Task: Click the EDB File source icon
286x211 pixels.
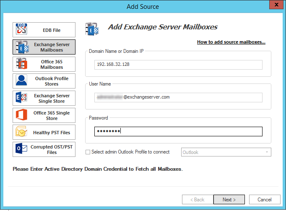Action: click(21, 29)
